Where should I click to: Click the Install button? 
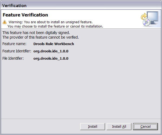point(93,126)
